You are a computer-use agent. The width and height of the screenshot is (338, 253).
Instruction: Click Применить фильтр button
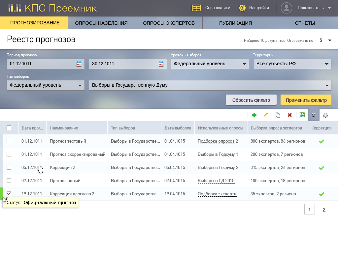[x=306, y=100]
